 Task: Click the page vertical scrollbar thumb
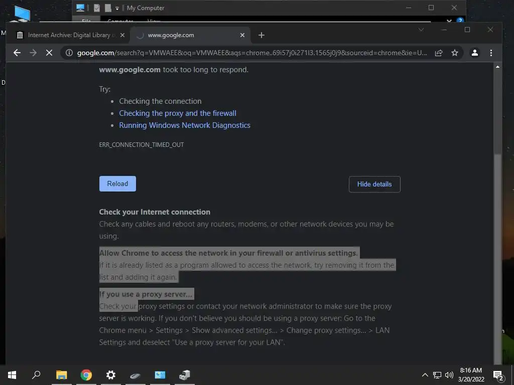coord(497,258)
